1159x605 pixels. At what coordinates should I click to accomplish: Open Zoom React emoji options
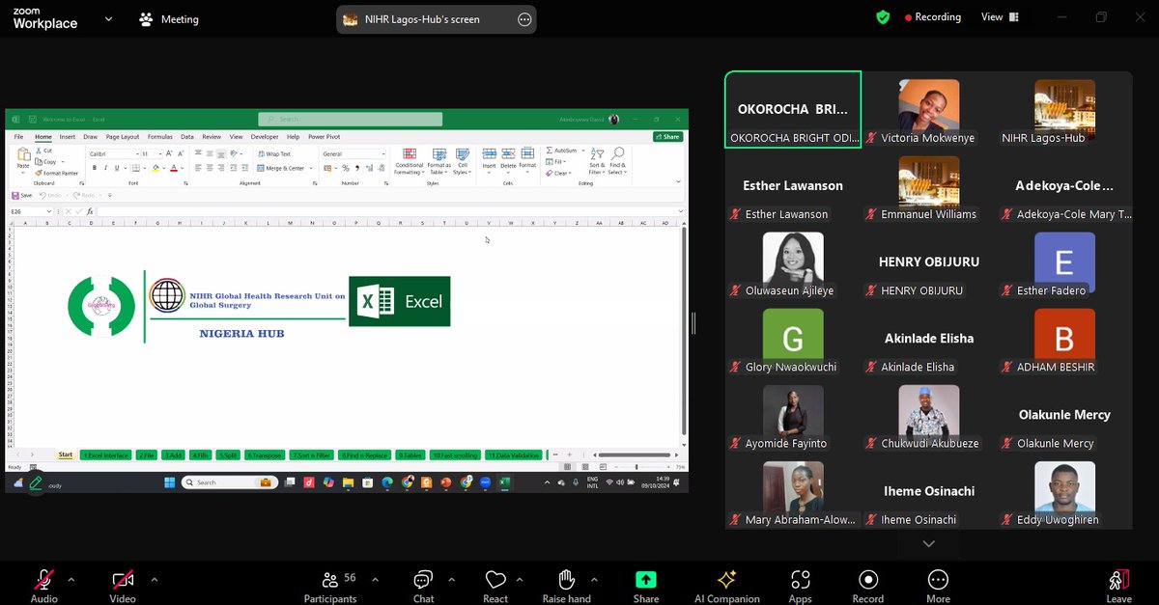point(495,585)
